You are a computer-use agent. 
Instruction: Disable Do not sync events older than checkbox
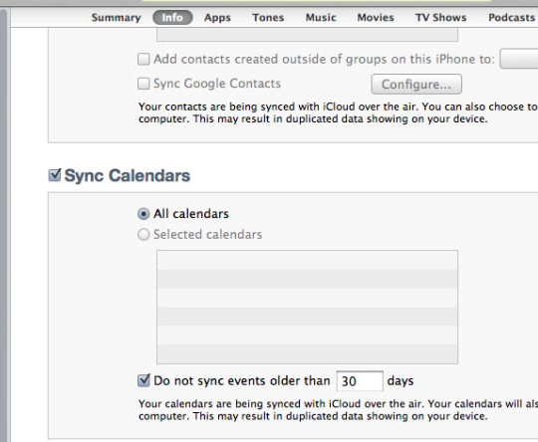point(143,380)
